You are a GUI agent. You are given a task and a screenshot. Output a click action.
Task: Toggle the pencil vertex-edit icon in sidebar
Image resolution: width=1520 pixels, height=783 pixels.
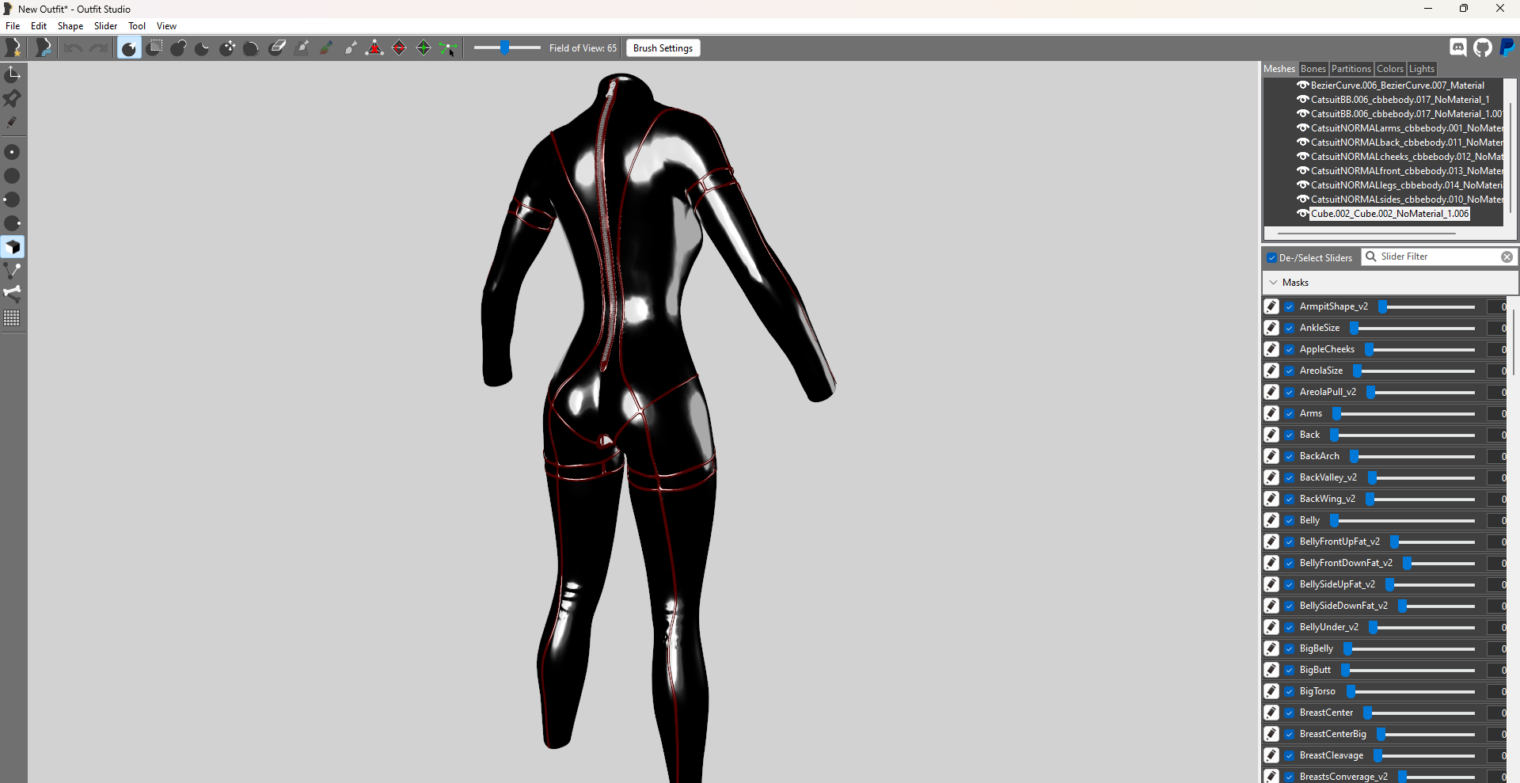click(x=13, y=122)
